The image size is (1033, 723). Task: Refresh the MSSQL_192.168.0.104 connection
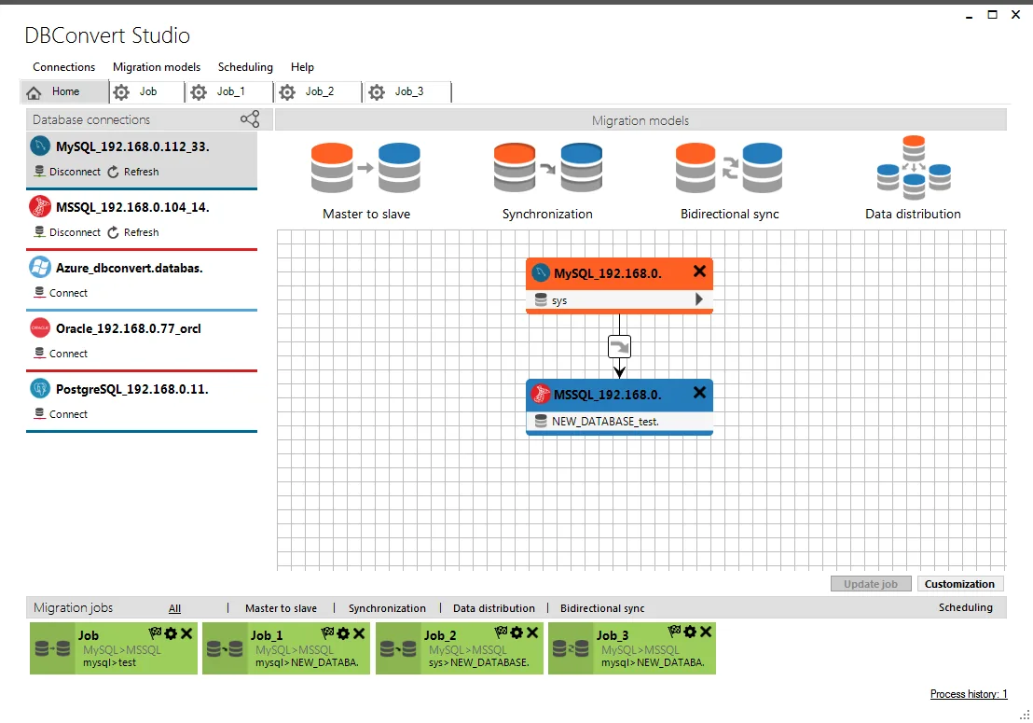coord(133,232)
